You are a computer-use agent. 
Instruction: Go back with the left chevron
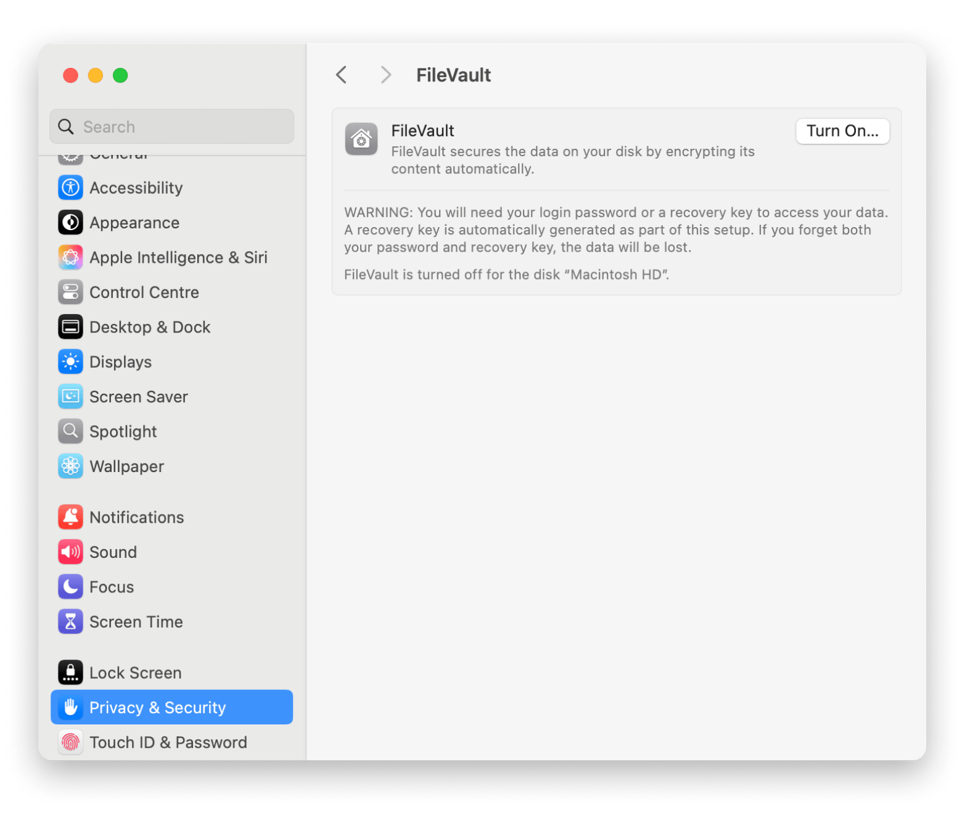pyautogui.click(x=342, y=75)
